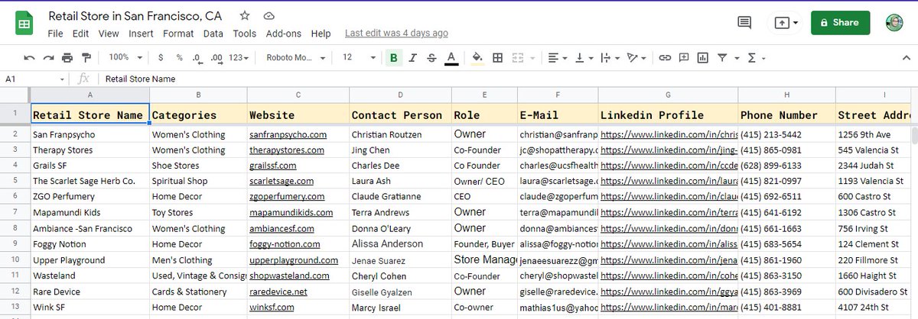Format as currency with dollar icon

(x=161, y=57)
